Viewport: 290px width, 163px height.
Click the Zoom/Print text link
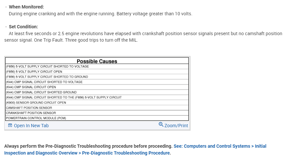176,126
